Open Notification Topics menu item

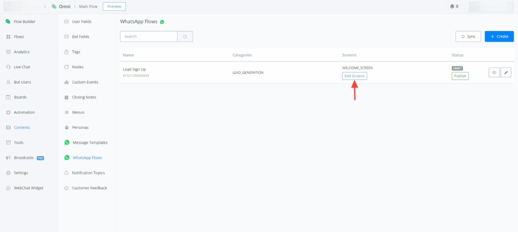pos(88,173)
